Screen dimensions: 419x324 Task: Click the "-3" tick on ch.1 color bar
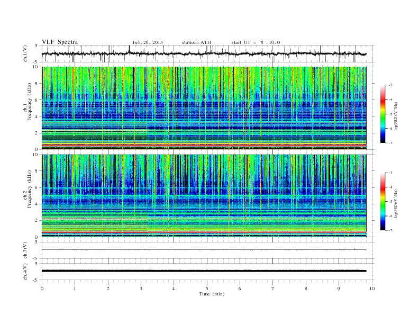click(x=390, y=85)
